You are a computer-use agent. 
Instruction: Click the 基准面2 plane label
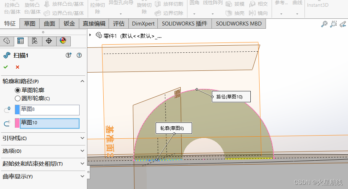tap(110, 141)
